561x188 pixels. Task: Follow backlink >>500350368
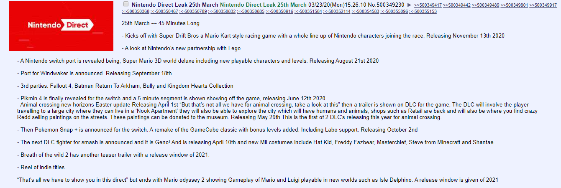[x=136, y=11]
